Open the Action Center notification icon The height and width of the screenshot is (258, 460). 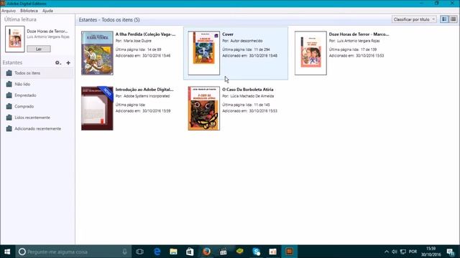[x=451, y=252]
